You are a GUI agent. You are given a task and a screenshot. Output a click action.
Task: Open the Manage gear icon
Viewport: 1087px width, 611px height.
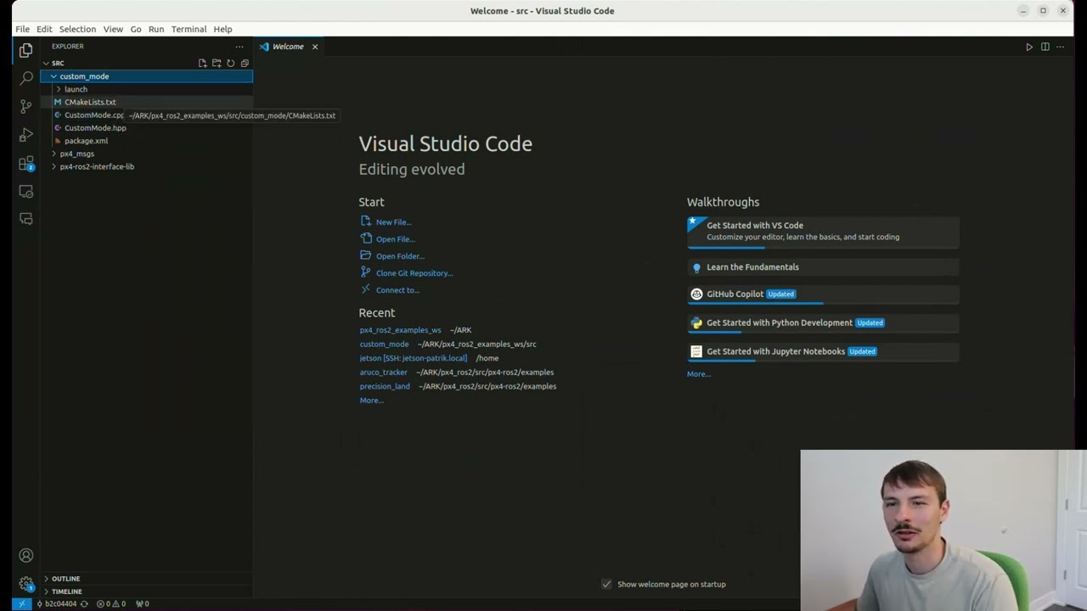[25, 584]
